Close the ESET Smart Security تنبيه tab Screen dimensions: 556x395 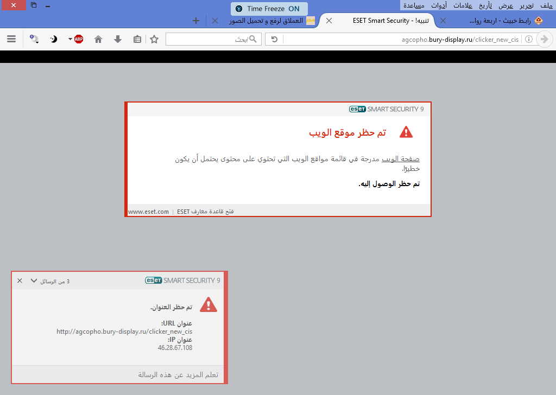point(329,21)
